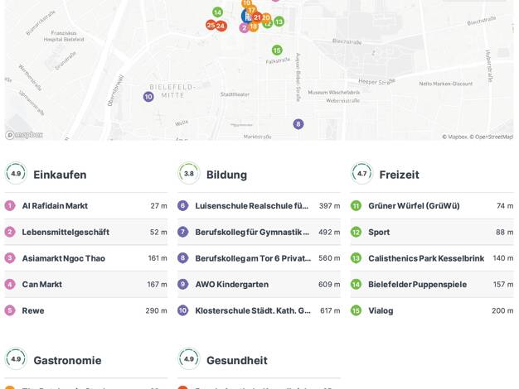The image size is (519, 389).
Task: Open the OpenStreetMap attribution link
Action: (x=492, y=137)
